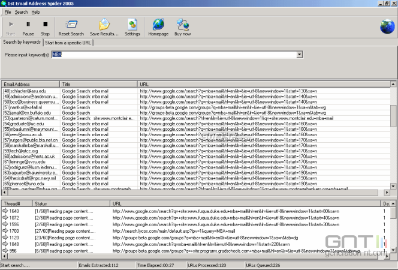Click the spinning globe logo
This screenshot has width=398, height=270.
tap(387, 26)
